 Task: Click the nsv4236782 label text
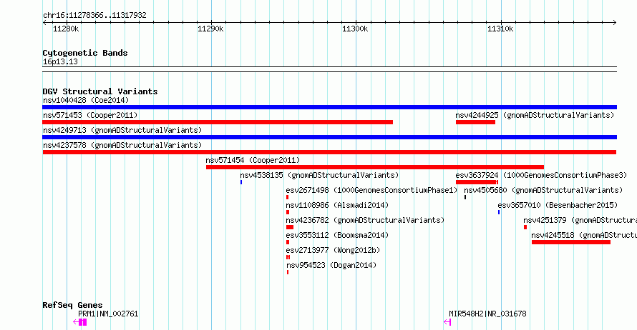point(365,220)
